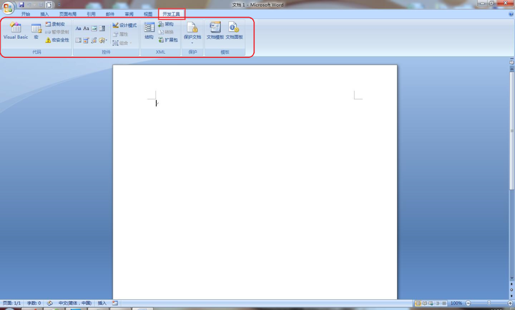Click the zoom slider in the status bar
The height and width of the screenshot is (310, 515).
pos(488,303)
